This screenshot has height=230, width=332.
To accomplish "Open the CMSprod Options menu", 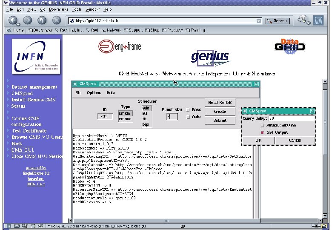I will pyautogui.click(x=94, y=93).
